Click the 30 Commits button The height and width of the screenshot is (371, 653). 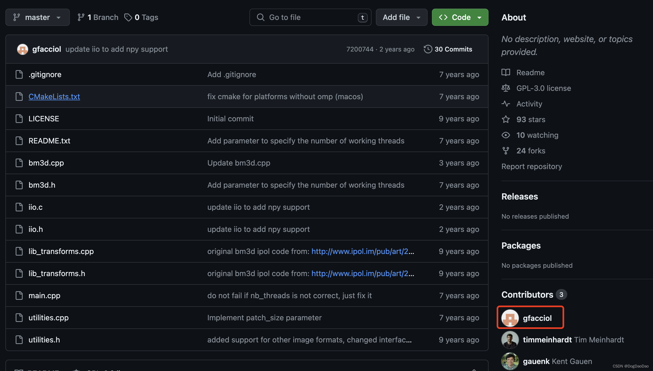point(448,49)
